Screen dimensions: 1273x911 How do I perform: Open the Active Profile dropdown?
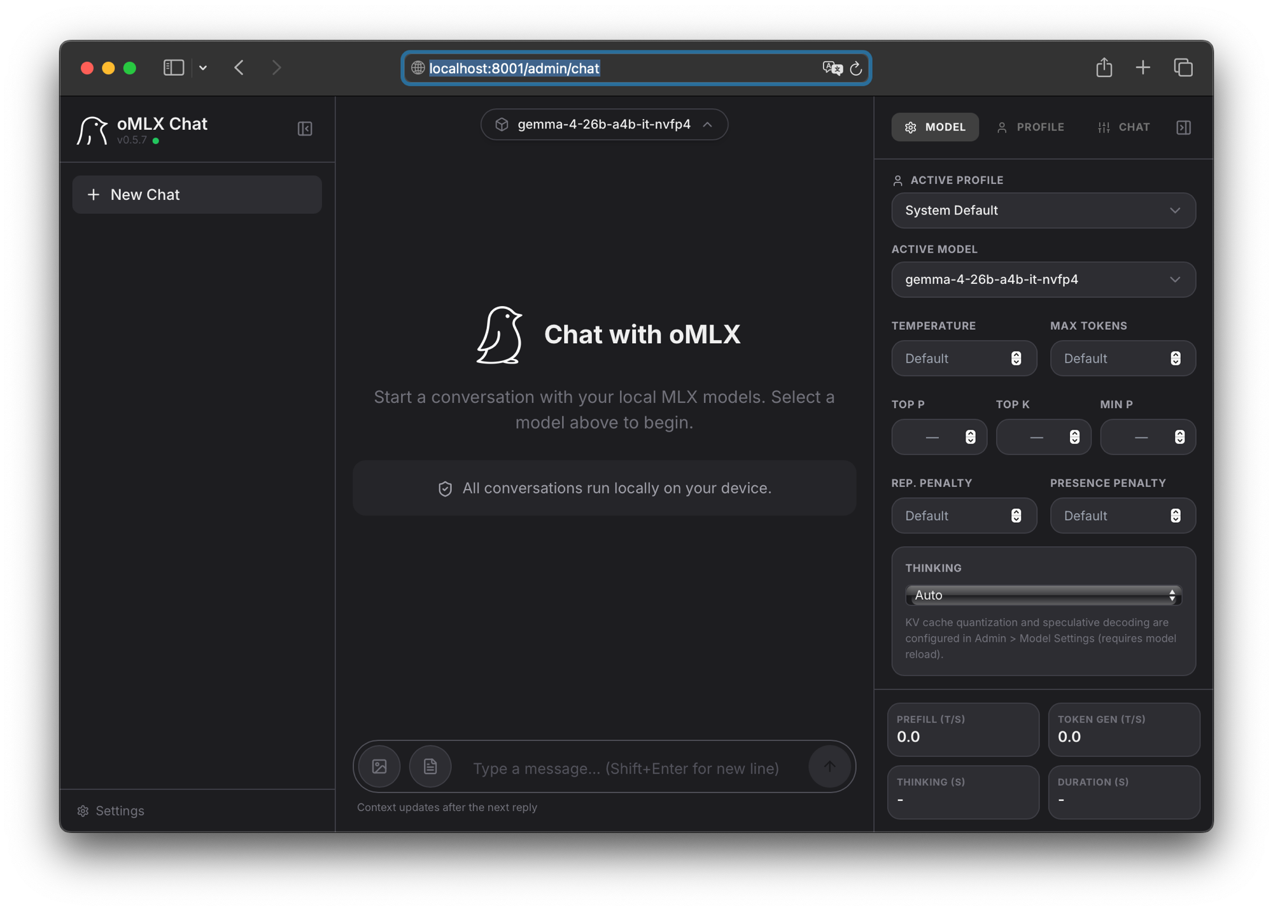[1043, 211]
